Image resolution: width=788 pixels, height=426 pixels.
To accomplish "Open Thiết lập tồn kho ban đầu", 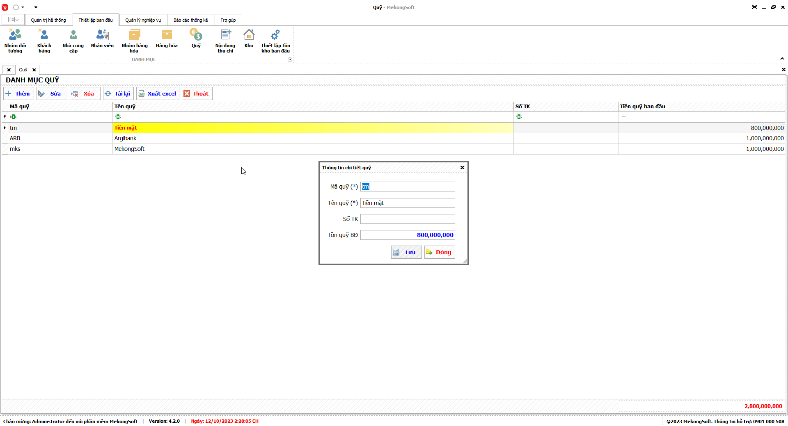I will 275,41.
